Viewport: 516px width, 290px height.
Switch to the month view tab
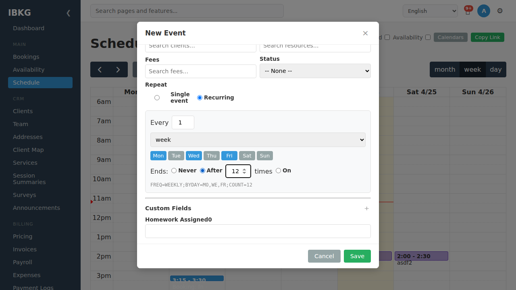coord(445,70)
